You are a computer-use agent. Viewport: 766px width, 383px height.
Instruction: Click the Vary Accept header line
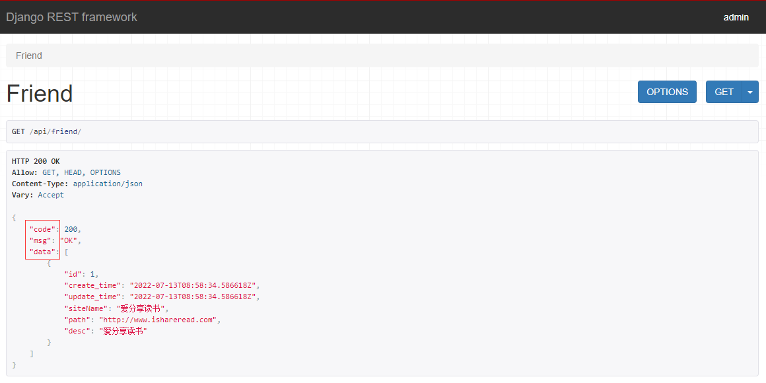(x=38, y=195)
